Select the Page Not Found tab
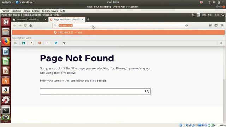226x127 pixels. 66,19
